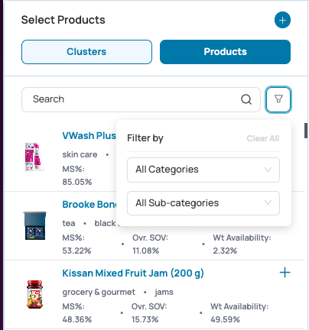Click the Filter by panel heading

pyautogui.click(x=145, y=138)
